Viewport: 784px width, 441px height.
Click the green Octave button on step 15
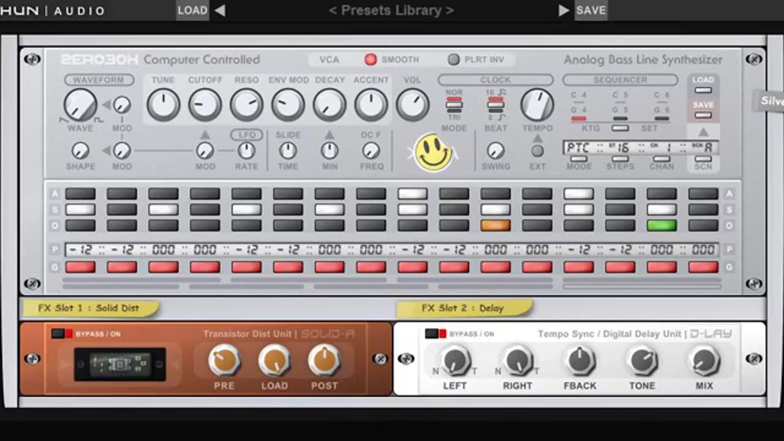click(662, 225)
